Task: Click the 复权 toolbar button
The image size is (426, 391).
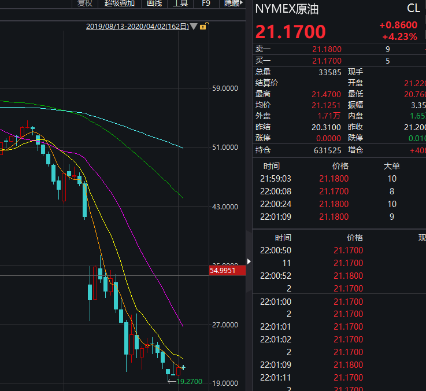Action: point(85,3)
